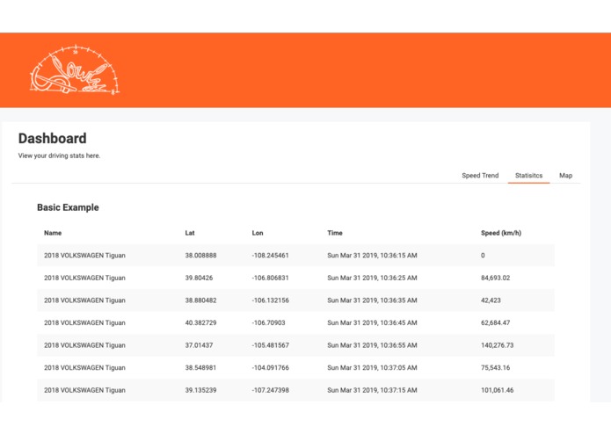Image resolution: width=611 pixels, height=434 pixels.
Task: Switch to the Speed Trend tab
Action: tap(480, 176)
